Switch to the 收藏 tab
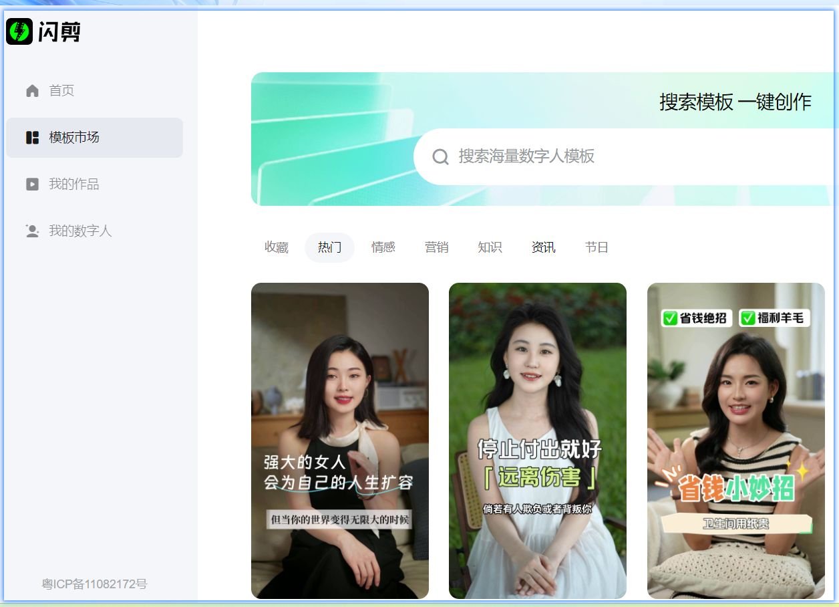839x607 pixels. 276,247
